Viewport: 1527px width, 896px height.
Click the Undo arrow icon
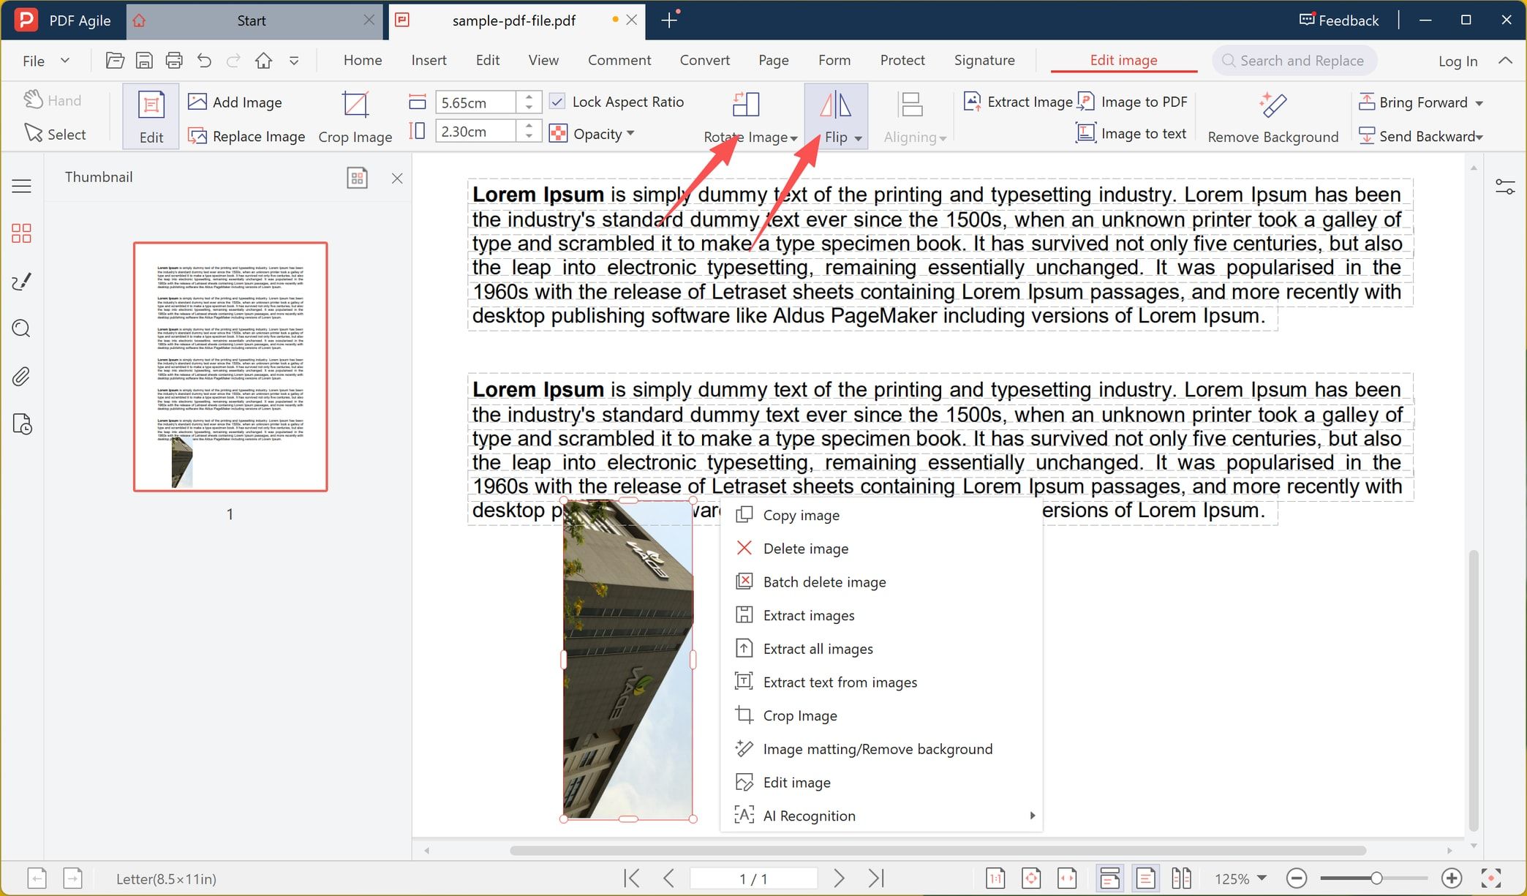(x=204, y=61)
